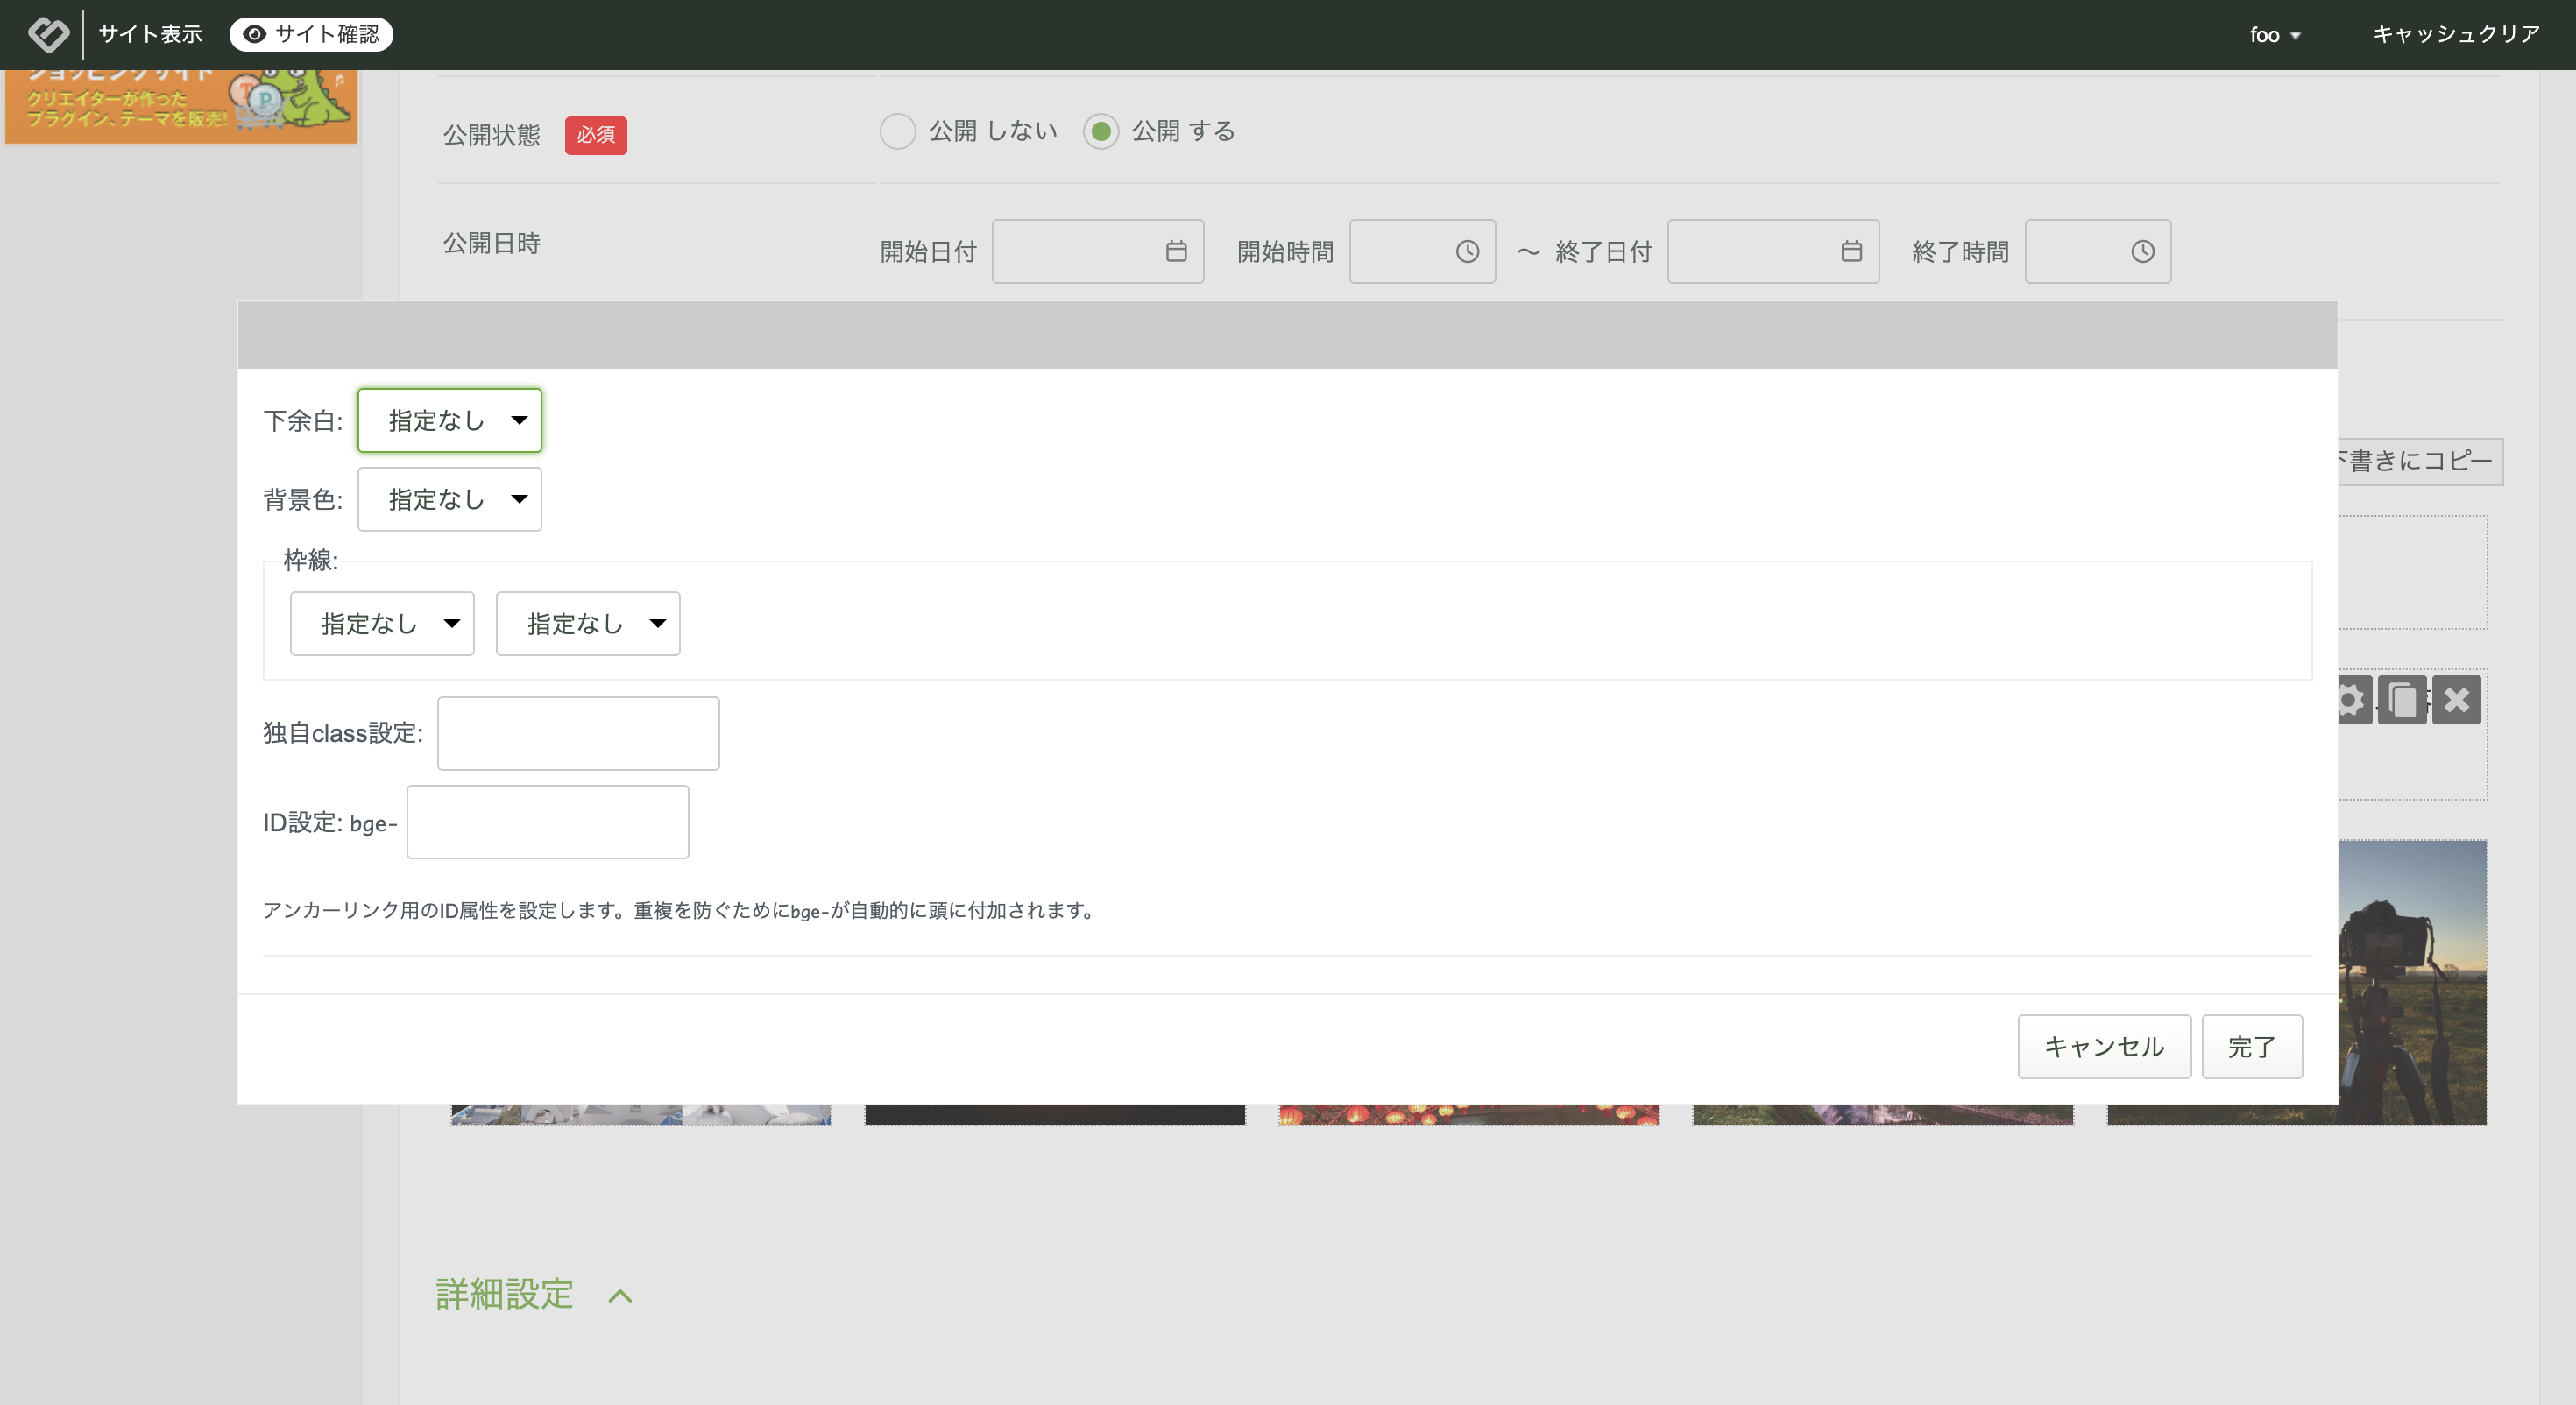This screenshot has width=2576, height=1405.
Task: Select 公開 しない radio button
Action: 897,131
